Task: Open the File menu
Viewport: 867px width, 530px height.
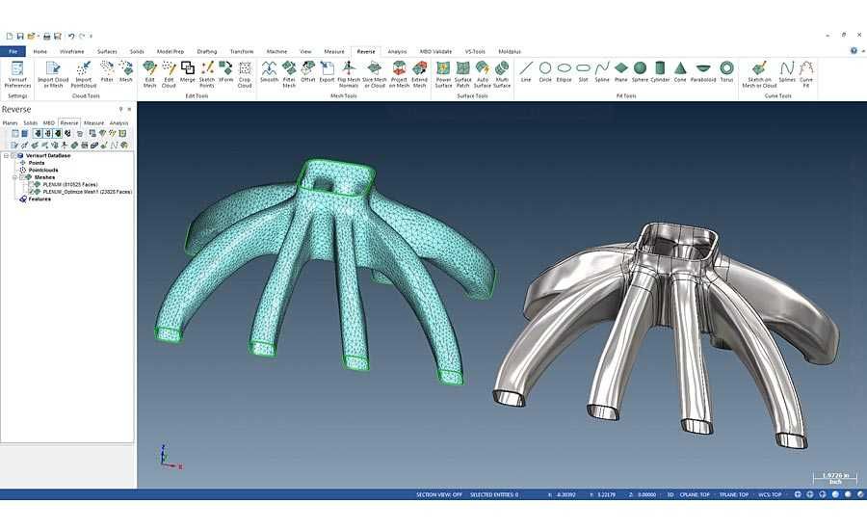Action: (x=13, y=51)
